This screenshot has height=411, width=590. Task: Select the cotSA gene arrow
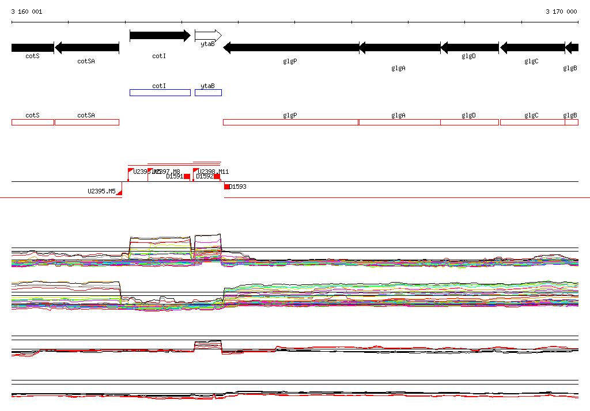pyautogui.click(x=87, y=48)
